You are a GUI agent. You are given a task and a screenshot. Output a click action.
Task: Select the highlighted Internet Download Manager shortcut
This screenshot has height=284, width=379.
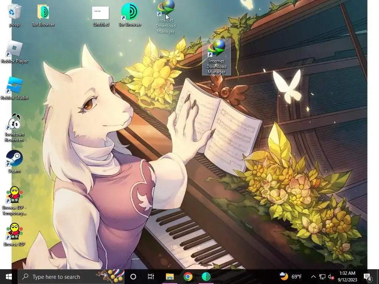click(216, 57)
